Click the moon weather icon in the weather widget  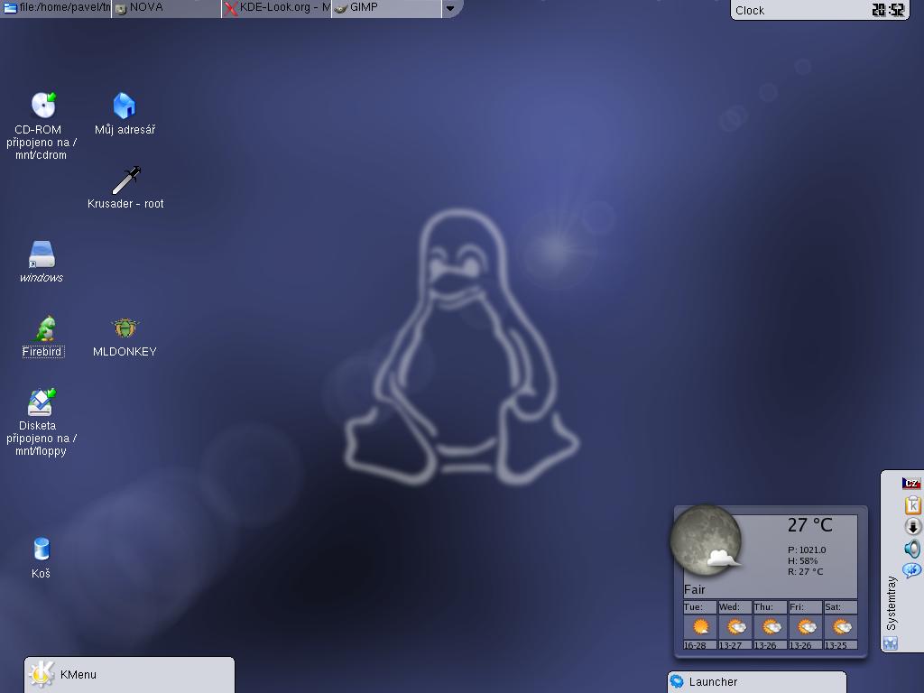[706, 540]
